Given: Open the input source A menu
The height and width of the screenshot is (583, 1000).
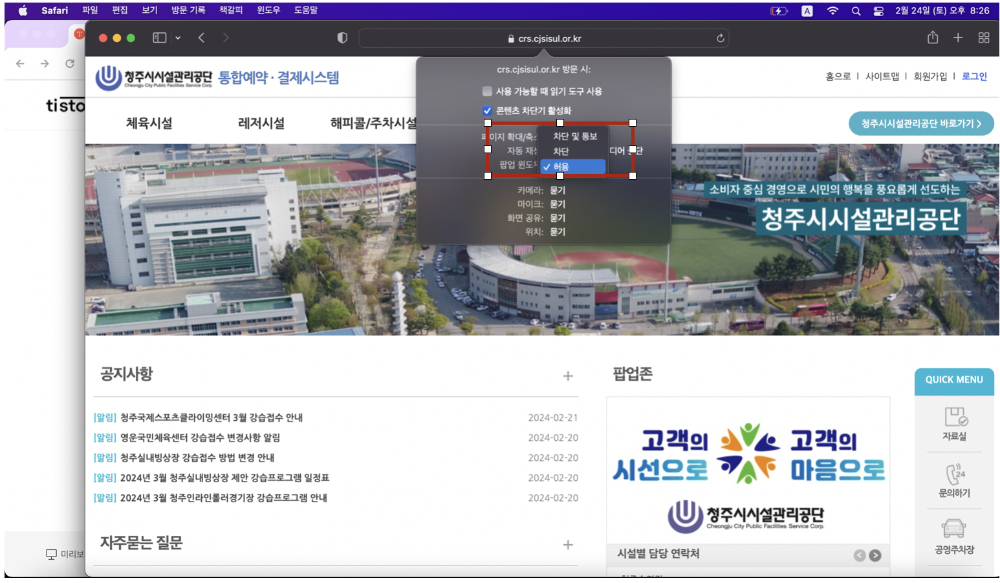Looking at the screenshot, I should pos(807,11).
